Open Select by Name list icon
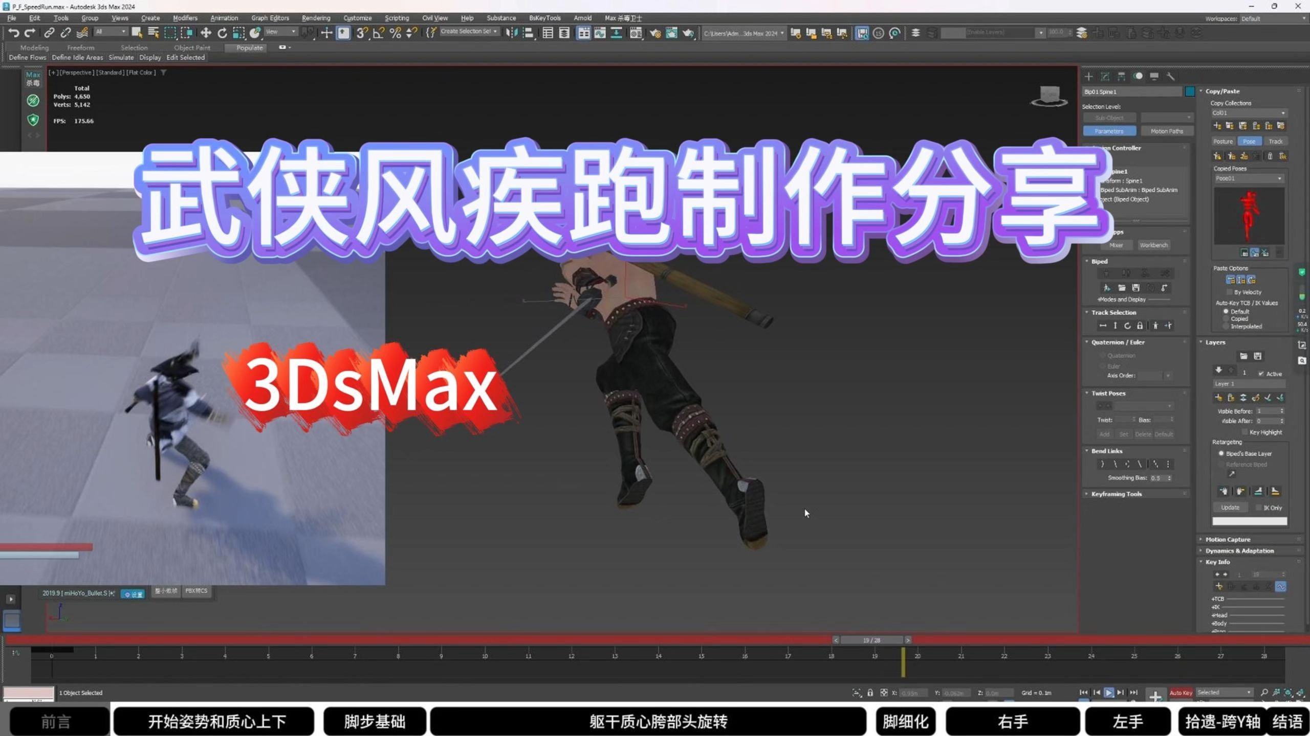The image size is (1310, 736). (x=153, y=33)
